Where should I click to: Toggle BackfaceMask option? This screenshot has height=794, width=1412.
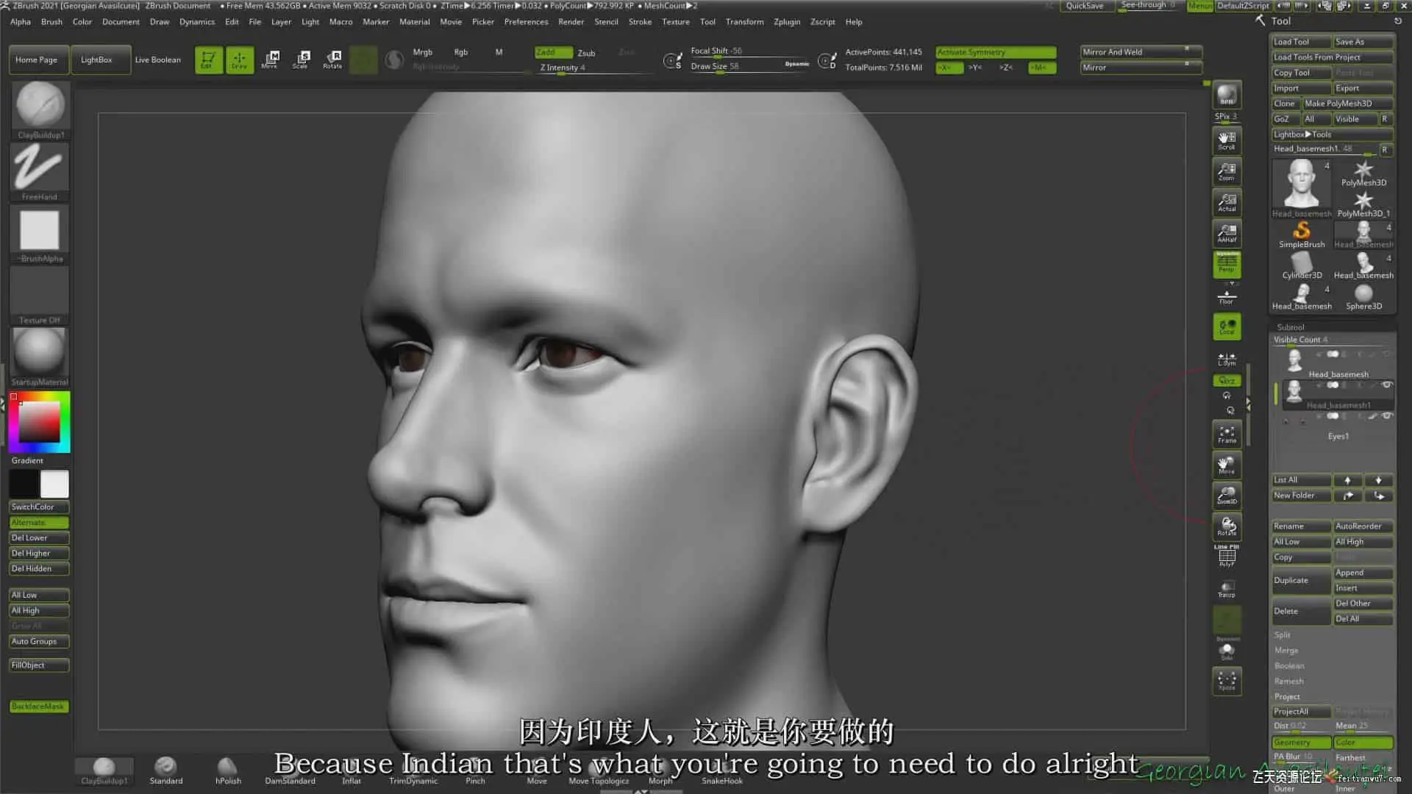click(39, 707)
